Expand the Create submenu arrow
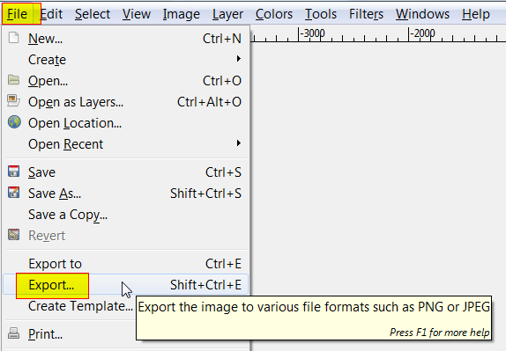506x351 pixels. (x=239, y=59)
